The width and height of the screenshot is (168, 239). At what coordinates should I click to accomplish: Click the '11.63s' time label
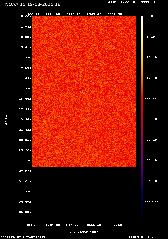25,78
